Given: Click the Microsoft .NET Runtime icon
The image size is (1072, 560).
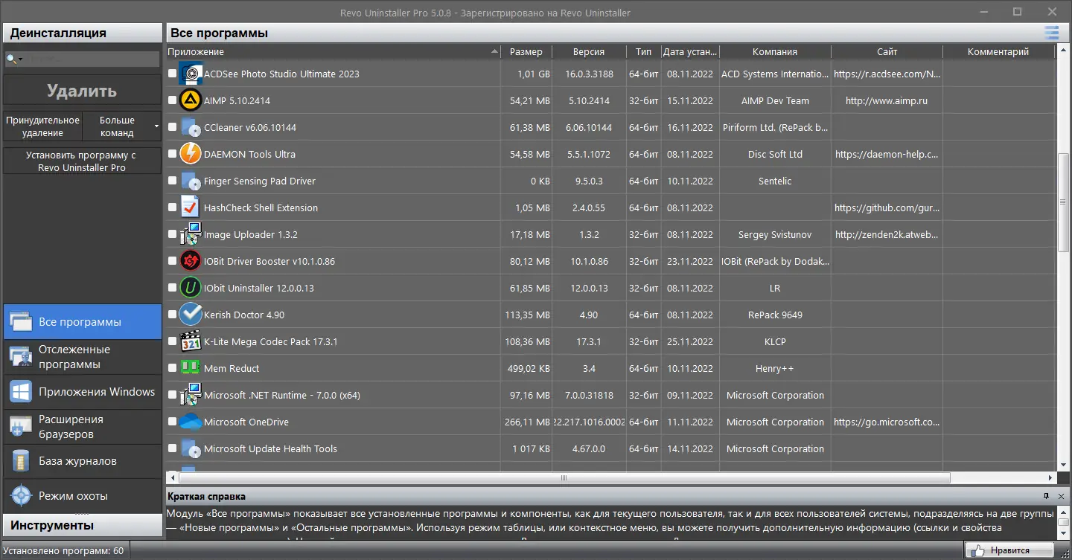Looking at the screenshot, I should 191,395.
